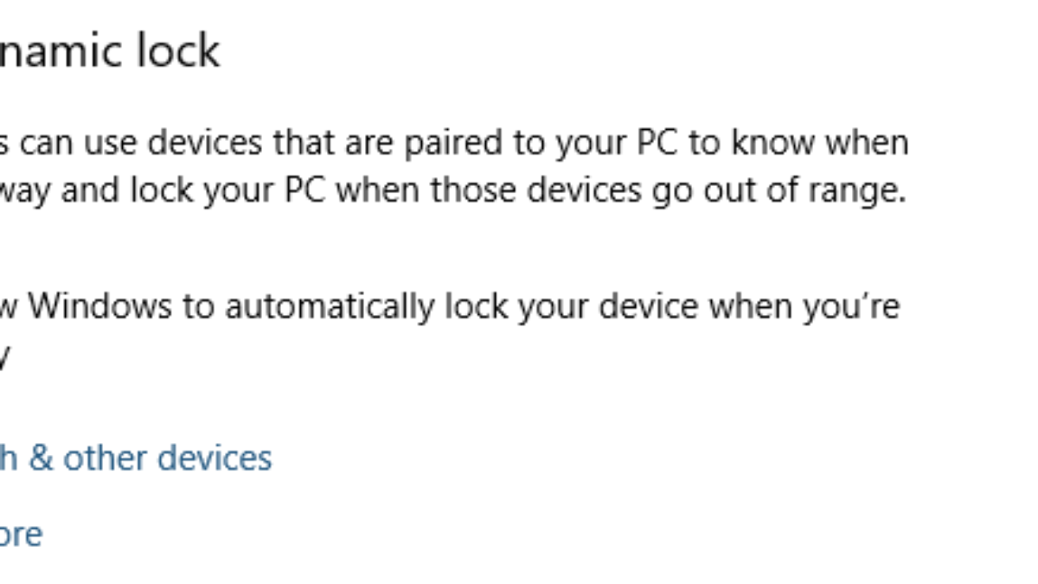This screenshot has width=1038, height=584.
Task: Click the ampersand in the devices link
Action: (41, 458)
